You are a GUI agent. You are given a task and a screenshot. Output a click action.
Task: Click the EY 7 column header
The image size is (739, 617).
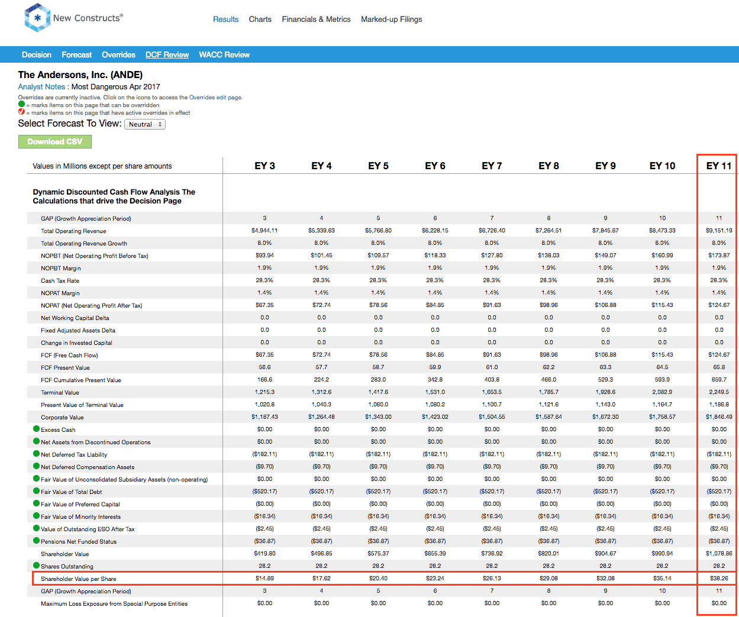point(492,166)
